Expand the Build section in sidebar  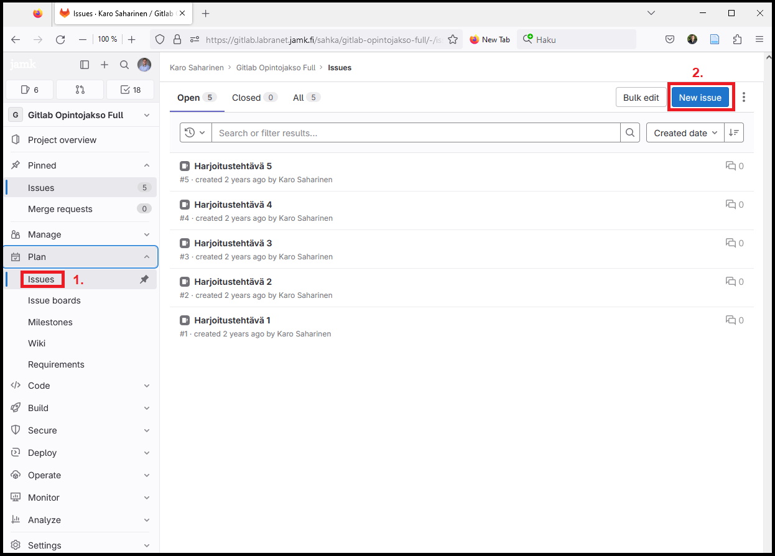pos(147,408)
